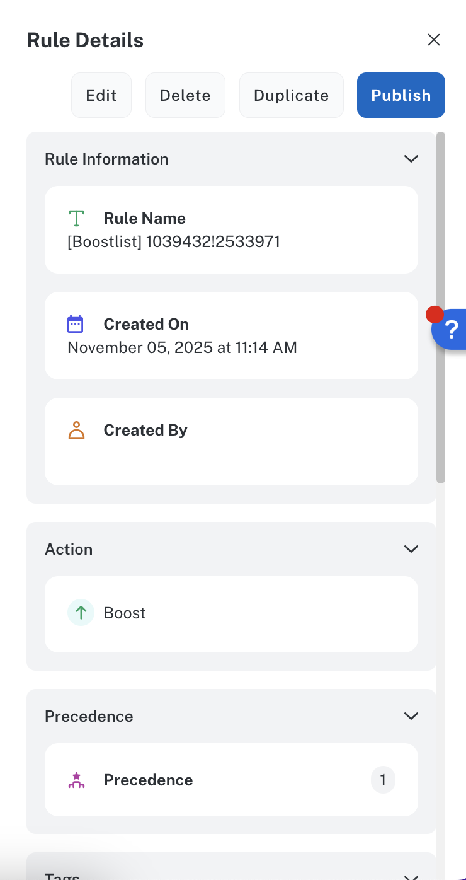This screenshot has height=880, width=466.
Task: Select the orange Created By person icon
Action: click(x=76, y=430)
